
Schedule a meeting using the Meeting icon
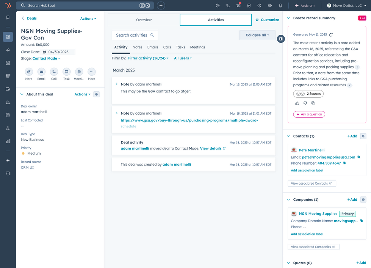pos(79,72)
